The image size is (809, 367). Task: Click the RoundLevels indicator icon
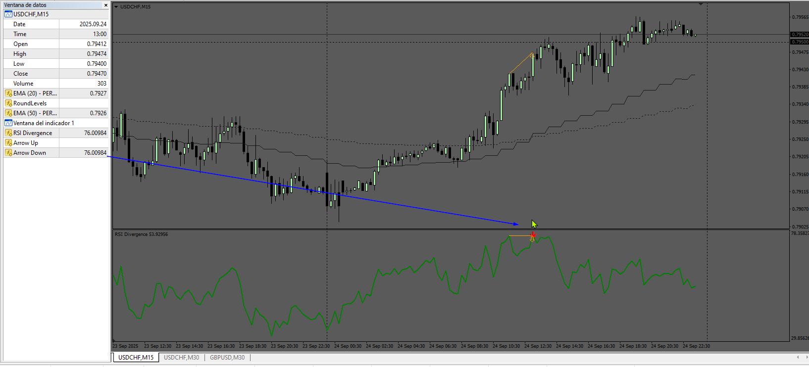(x=8, y=103)
